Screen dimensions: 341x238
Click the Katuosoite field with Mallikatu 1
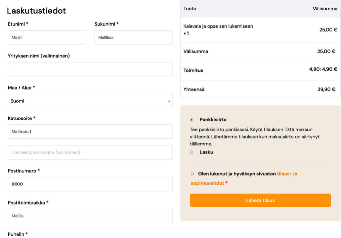click(90, 132)
